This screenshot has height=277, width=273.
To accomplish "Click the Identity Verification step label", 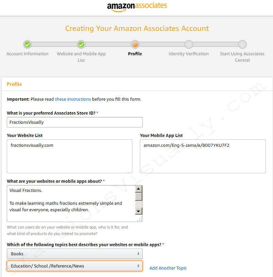I will click(188, 54).
